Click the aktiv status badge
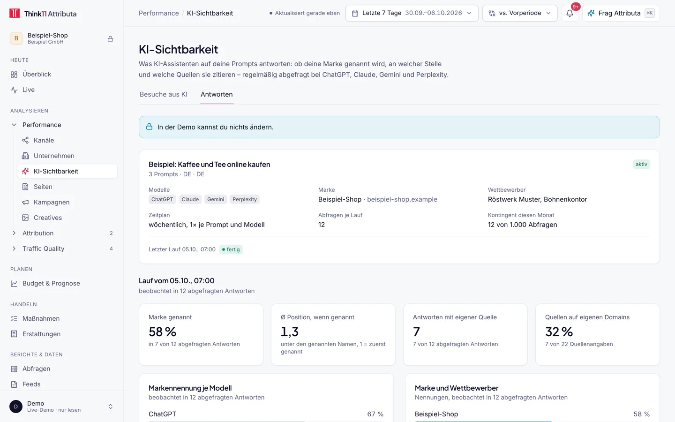675x422 pixels. [641, 165]
